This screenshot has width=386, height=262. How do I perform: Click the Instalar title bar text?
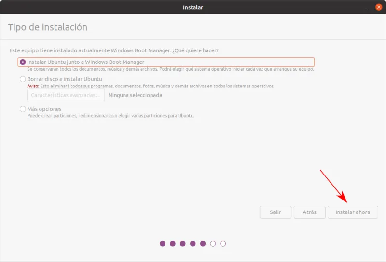click(x=193, y=7)
